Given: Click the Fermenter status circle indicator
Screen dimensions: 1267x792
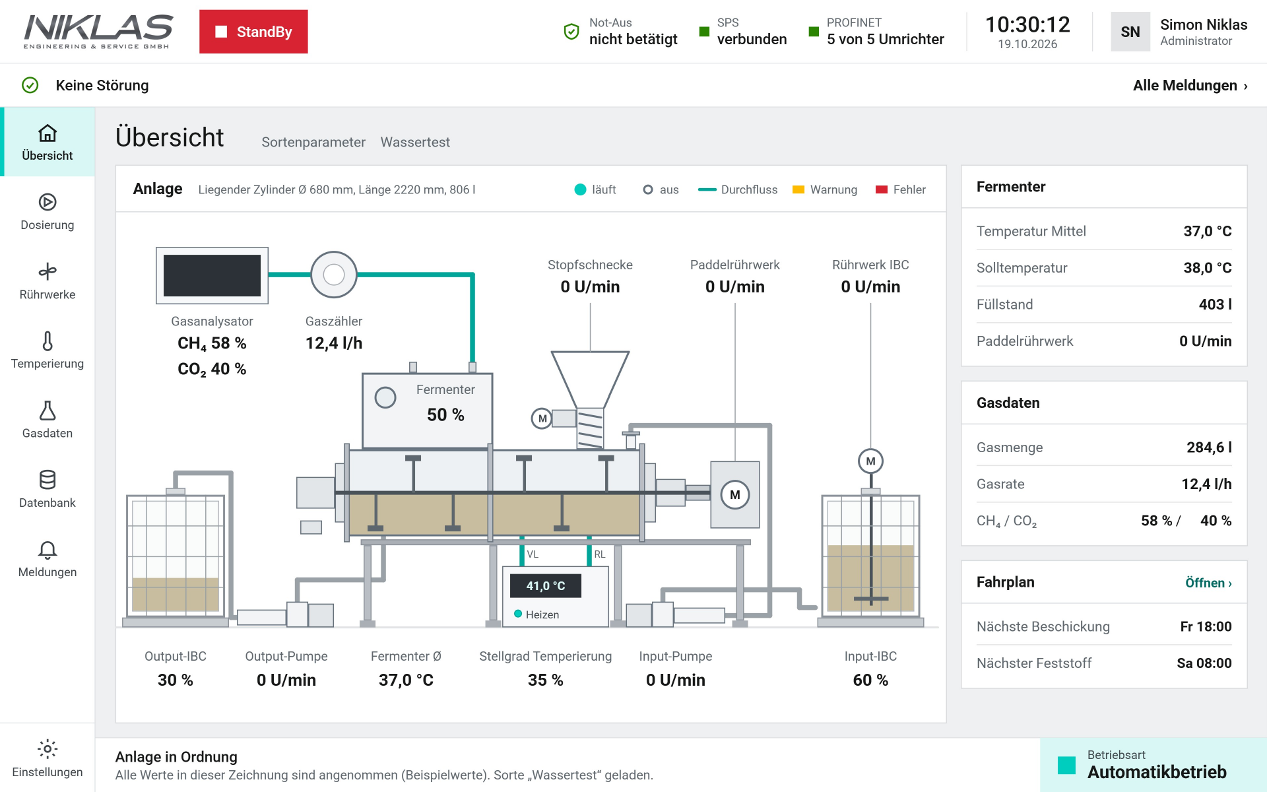Looking at the screenshot, I should (x=385, y=397).
